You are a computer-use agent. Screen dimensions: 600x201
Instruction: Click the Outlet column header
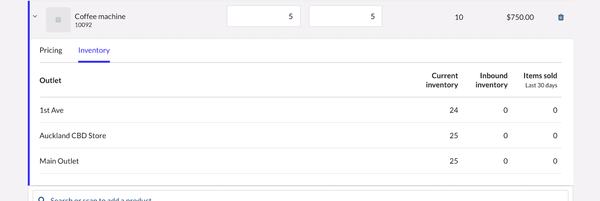[50, 80]
